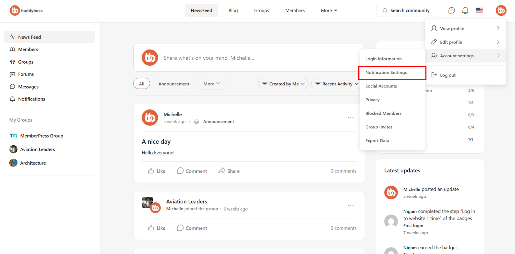Click the Log out icon
This screenshot has width=515, height=254.
click(434, 75)
